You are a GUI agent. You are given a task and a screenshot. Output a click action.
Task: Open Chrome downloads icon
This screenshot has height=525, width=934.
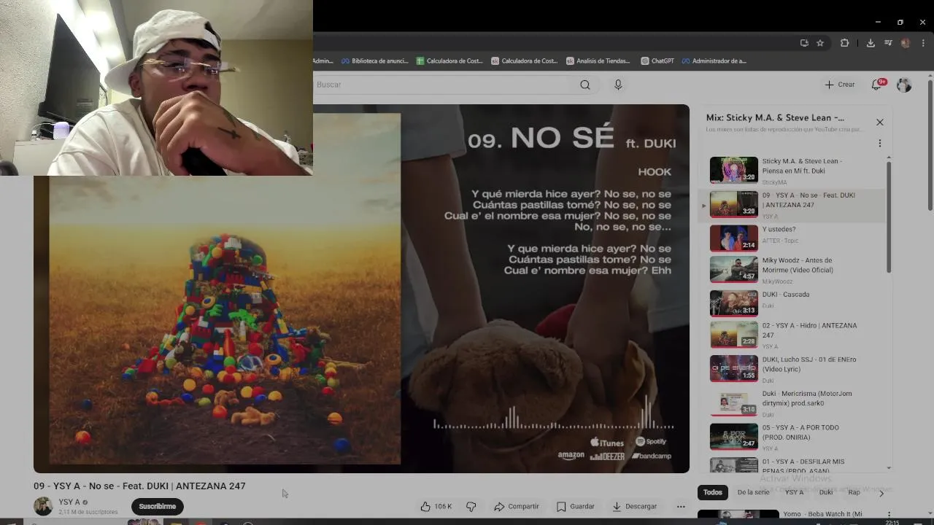[x=871, y=43]
